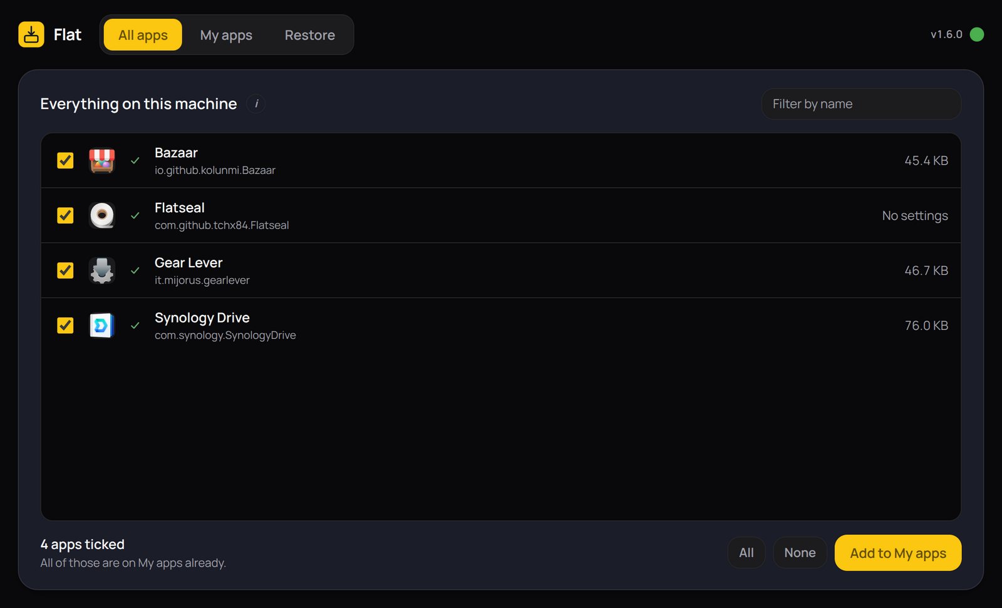Clear selection with the None button
The height and width of the screenshot is (608, 1002).
(800, 553)
